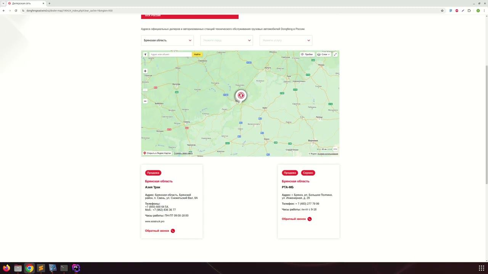
Task: Click the pen extension icon
Action: [463, 11]
